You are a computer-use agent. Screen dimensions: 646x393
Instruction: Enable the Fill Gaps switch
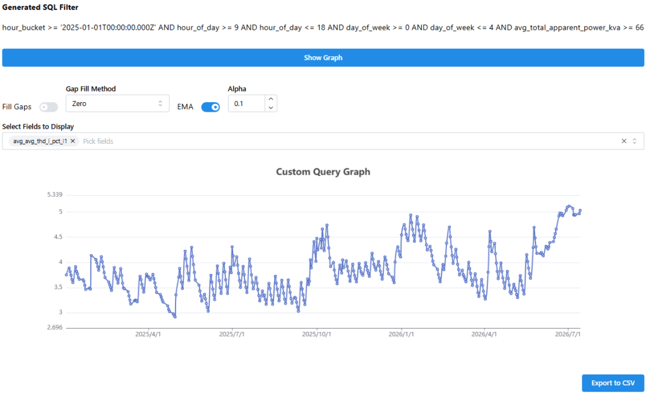tap(49, 107)
